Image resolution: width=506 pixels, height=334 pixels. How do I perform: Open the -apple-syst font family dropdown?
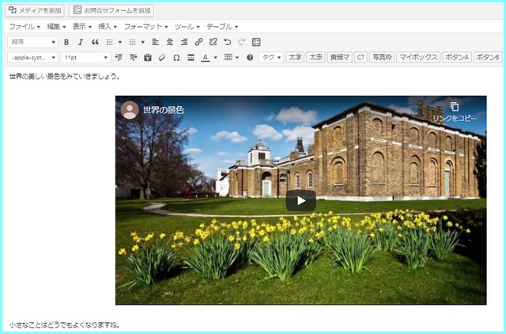(32, 58)
